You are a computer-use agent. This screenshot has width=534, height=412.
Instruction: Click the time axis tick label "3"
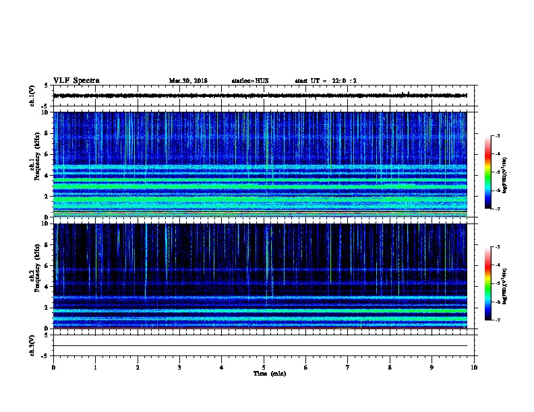tap(179, 368)
